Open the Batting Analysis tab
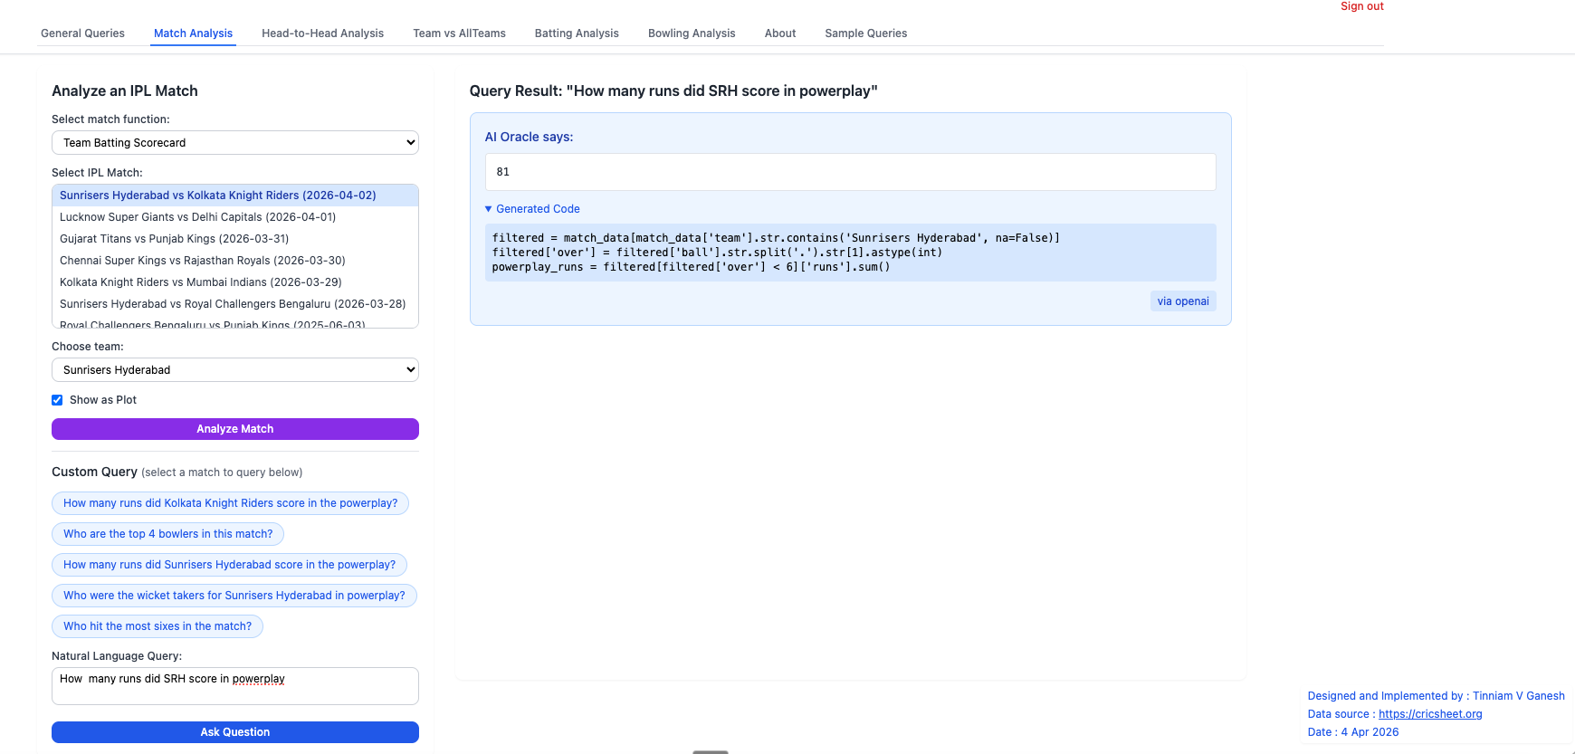Screen dimensions: 1575x754 (576, 33)
